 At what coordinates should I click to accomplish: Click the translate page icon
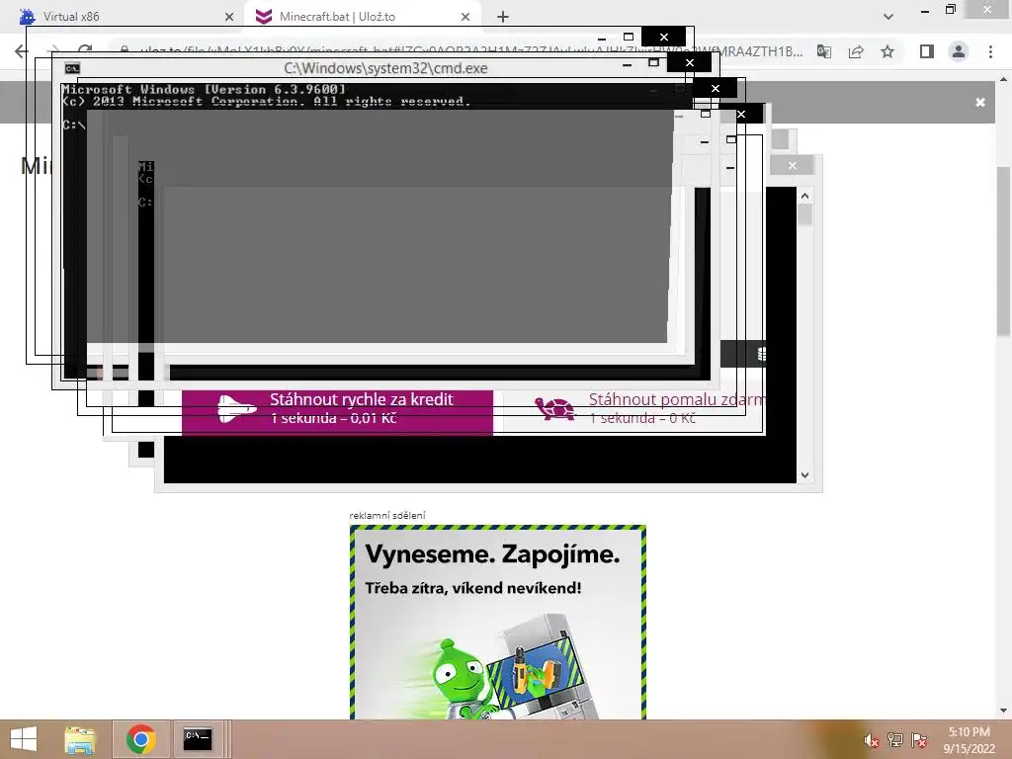824,51
